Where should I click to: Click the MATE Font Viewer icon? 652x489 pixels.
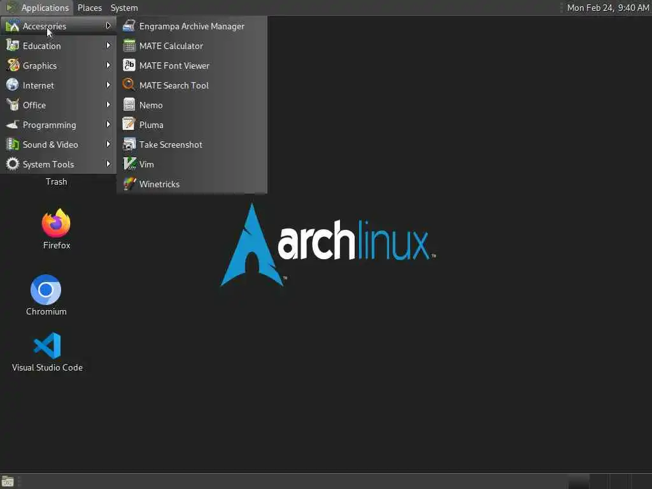pyautogui.click(x=129, y=66)
